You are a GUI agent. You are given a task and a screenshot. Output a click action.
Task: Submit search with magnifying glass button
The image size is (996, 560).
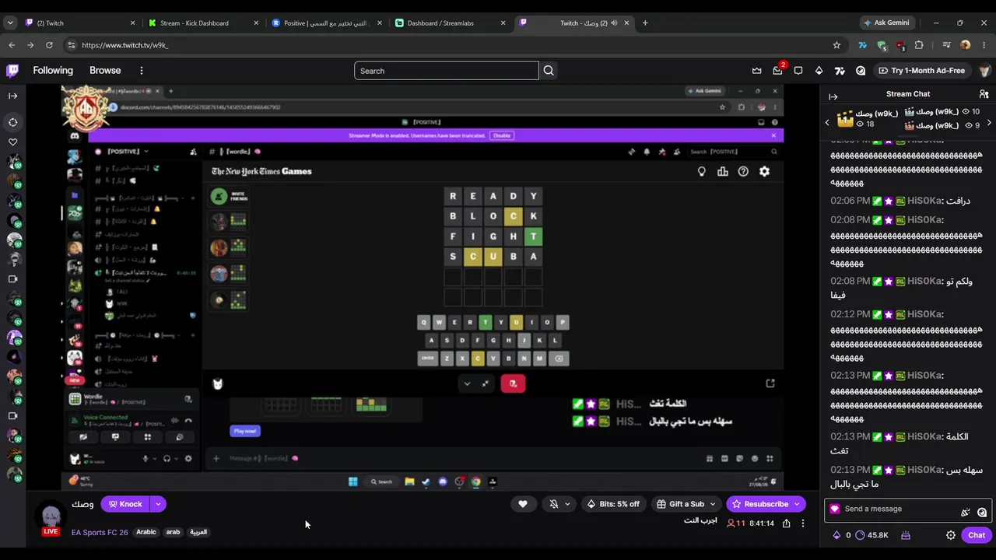pos(549,71)
